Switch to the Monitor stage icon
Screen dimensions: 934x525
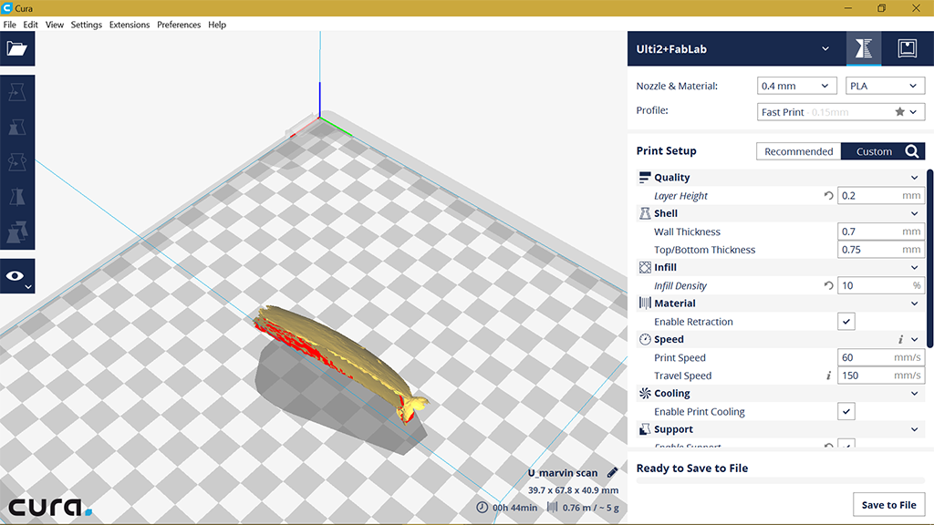[908, 48]
